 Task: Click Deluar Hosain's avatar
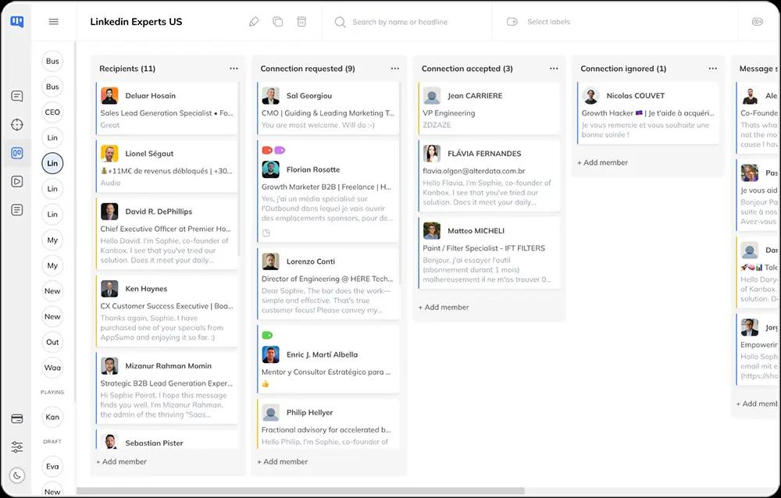tap(109, 95)
